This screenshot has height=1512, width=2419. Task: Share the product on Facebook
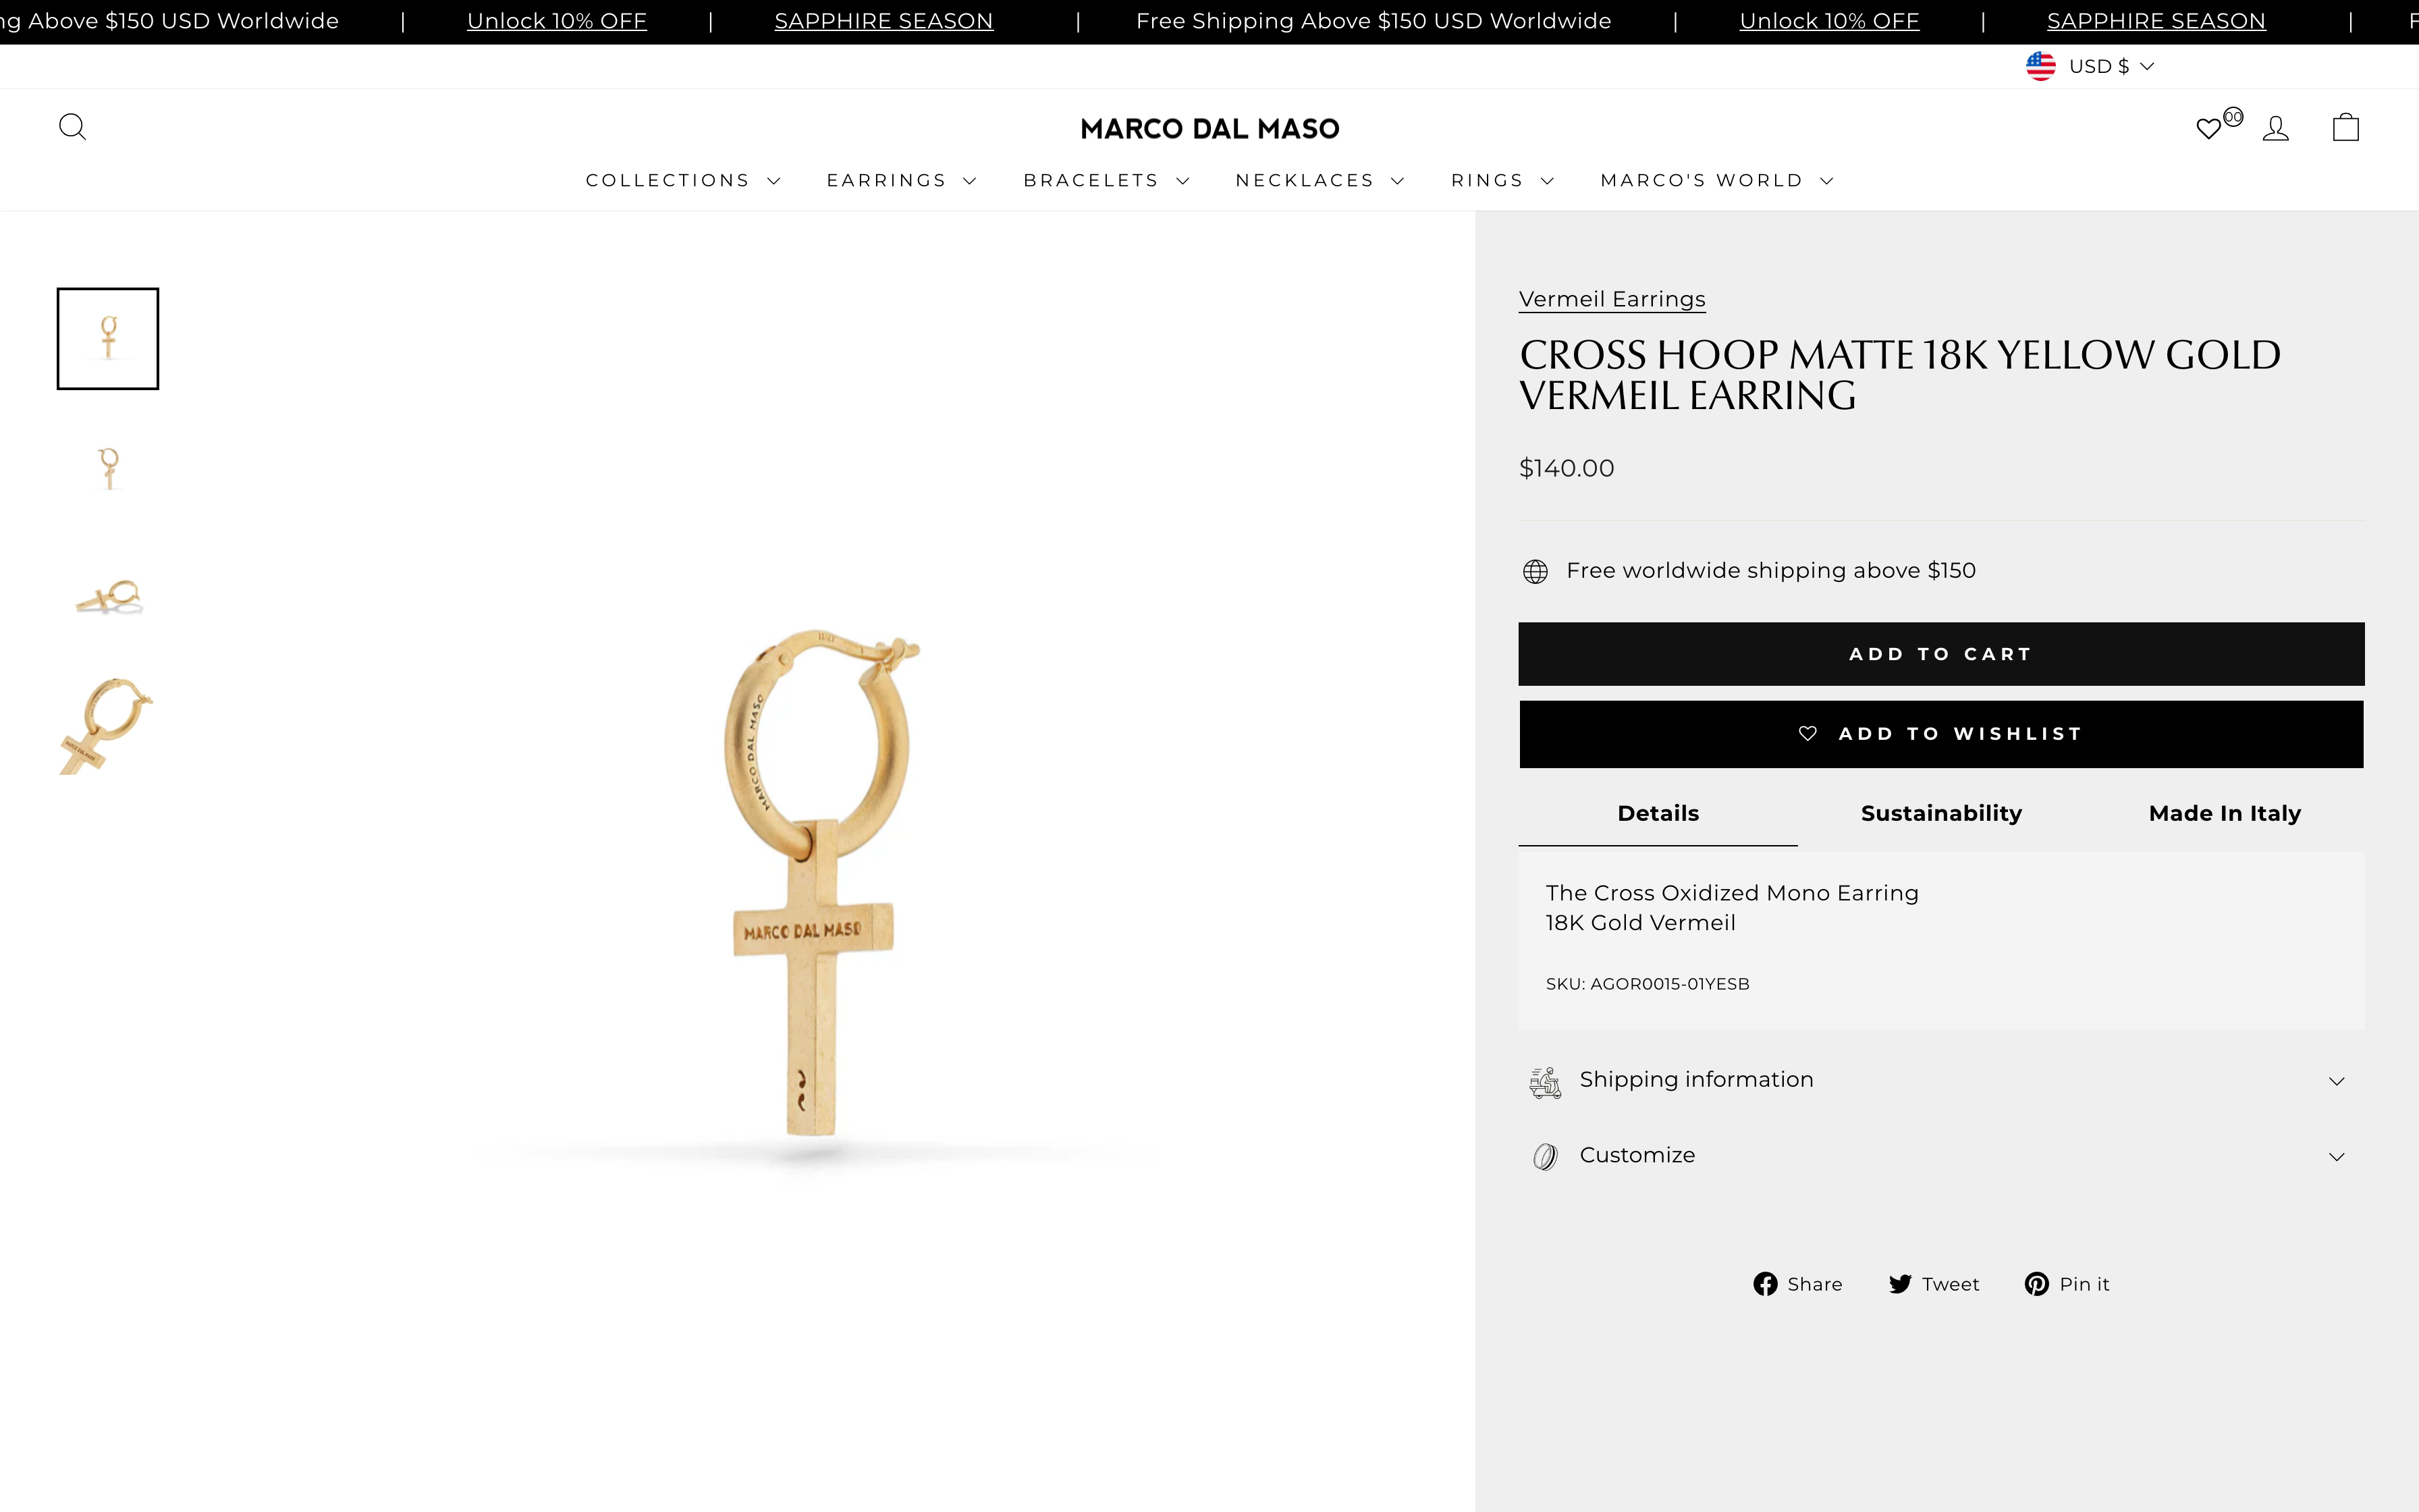tap(1796, 1283)
